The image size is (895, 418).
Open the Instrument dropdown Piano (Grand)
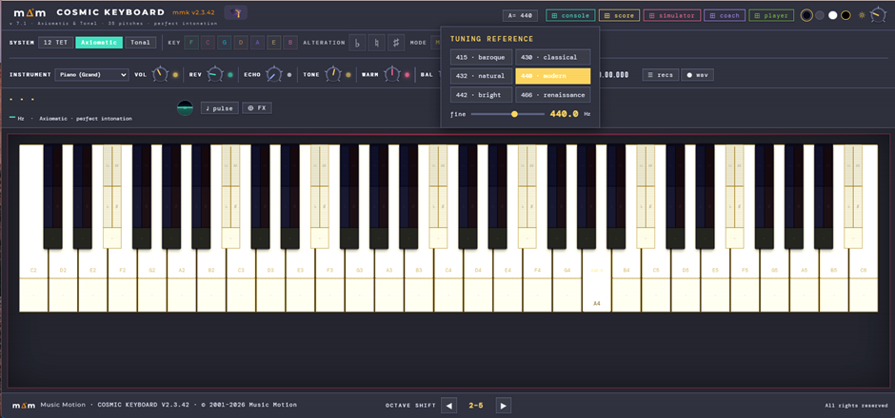tap(92, 75)
